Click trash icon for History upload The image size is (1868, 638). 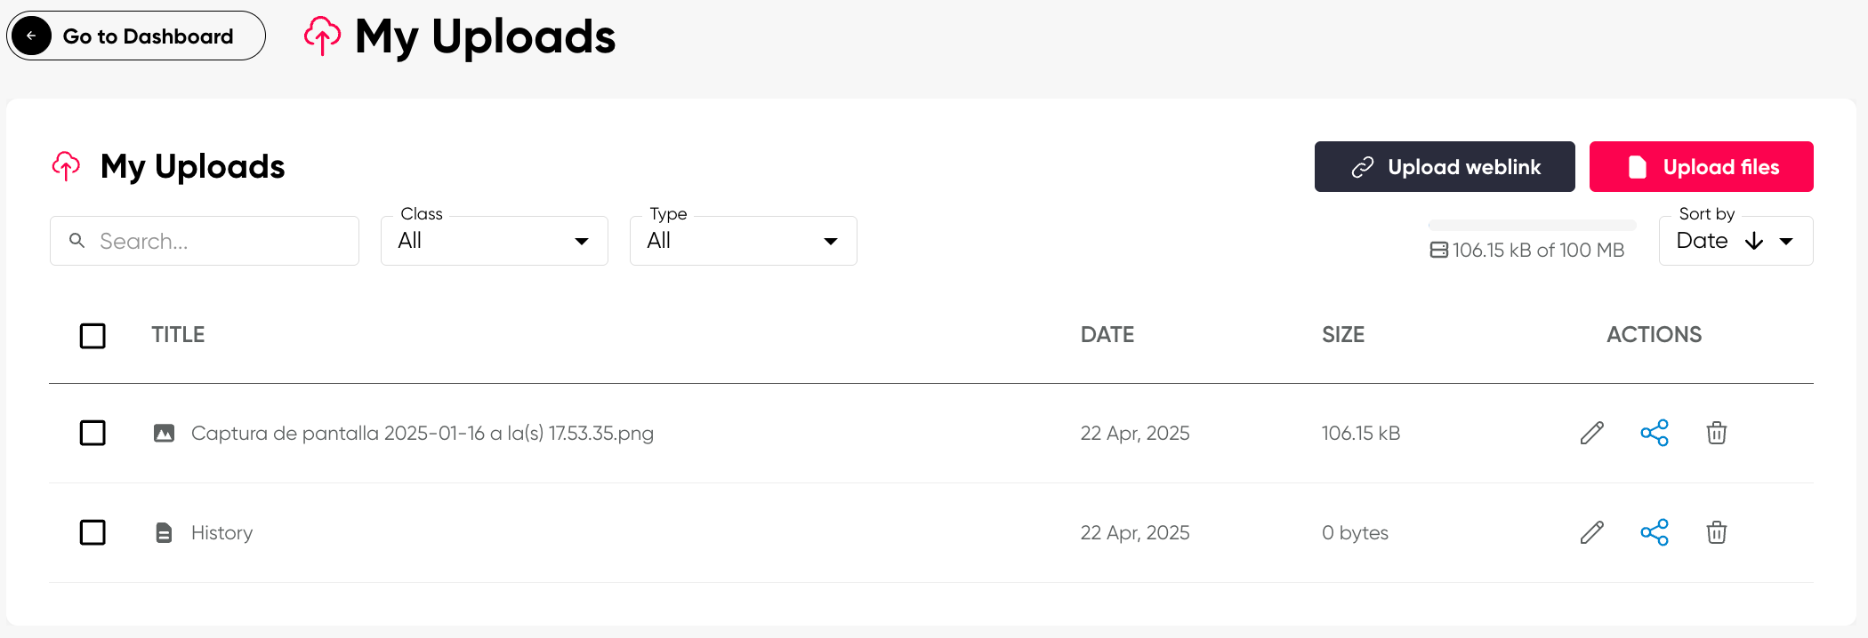[x=1716, y=532]
